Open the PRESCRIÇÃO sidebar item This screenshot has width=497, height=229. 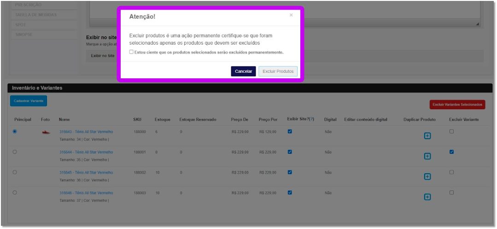(x=44, y=5)
